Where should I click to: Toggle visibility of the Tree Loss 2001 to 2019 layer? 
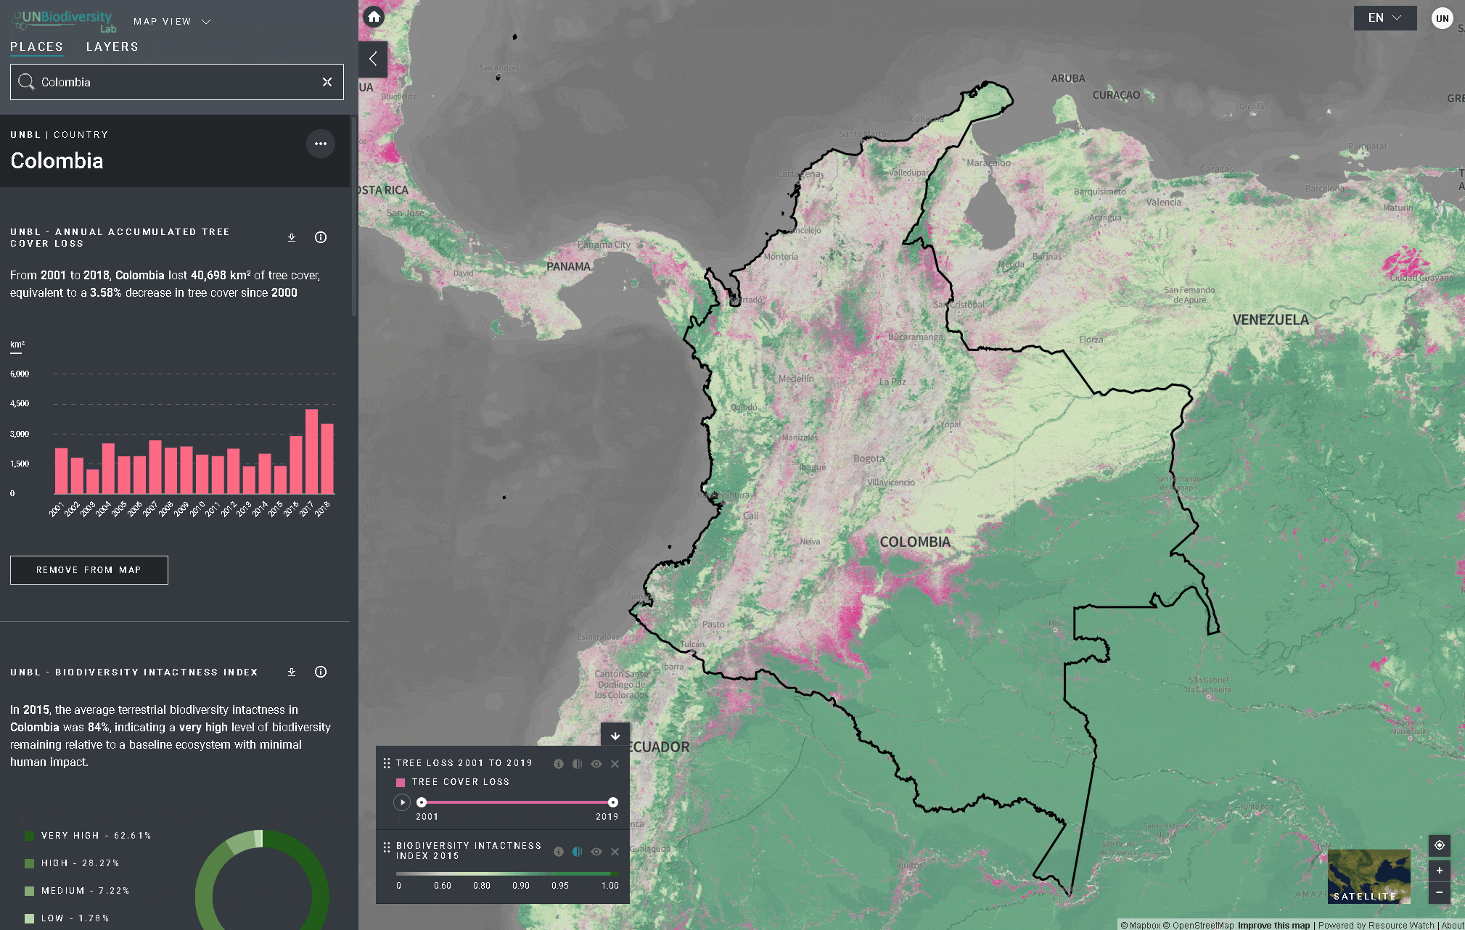(x=596, y=764)
